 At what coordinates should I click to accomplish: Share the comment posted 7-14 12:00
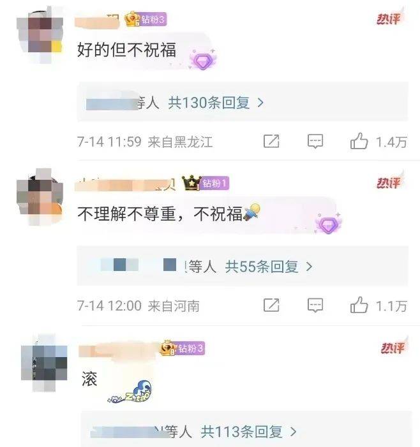271,305
